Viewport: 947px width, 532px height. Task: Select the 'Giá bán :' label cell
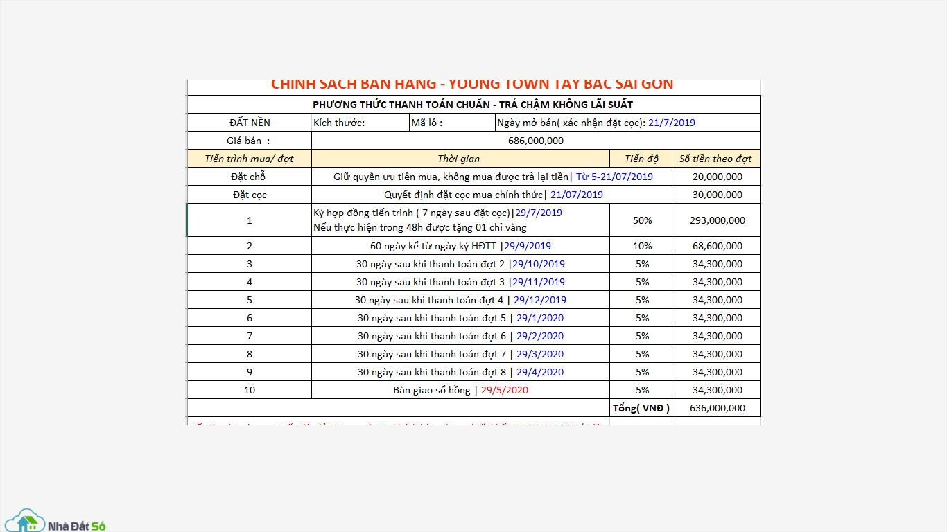[250, 141]
